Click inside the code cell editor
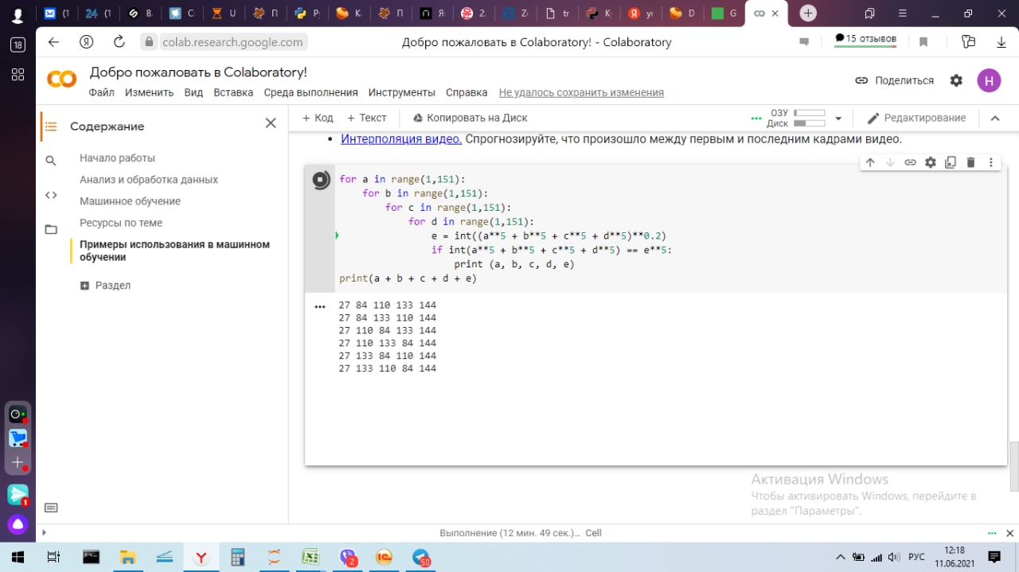The height and width of the screenshot is (572, 1019). 669,228
